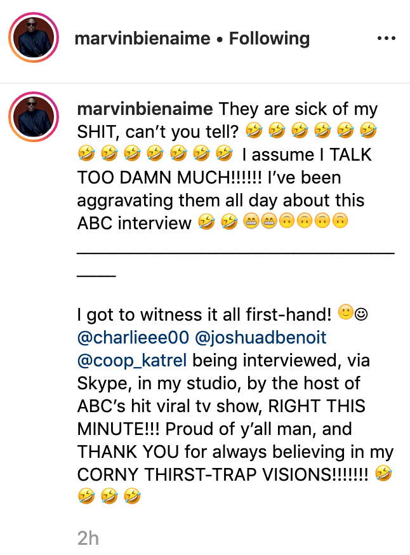This screenshot has height=555, width=410.
Task: Click the "TOO DAMN MUCH!!!!!!" text
Action: (x=169, y=178)
